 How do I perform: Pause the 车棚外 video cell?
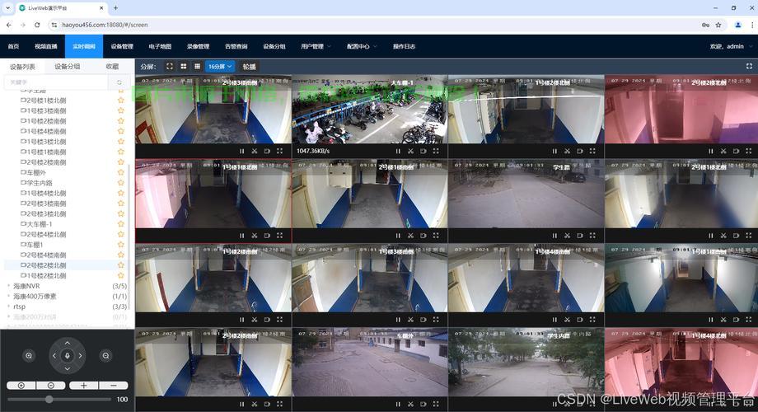(398, 404)
